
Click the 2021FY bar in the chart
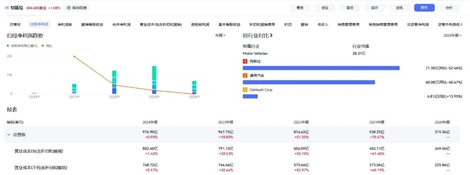click(x=74, y=89)
